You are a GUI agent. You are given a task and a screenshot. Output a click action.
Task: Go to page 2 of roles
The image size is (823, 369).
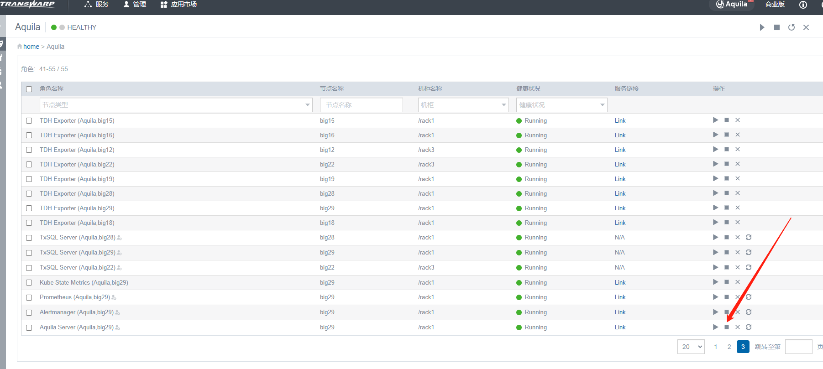729,347
